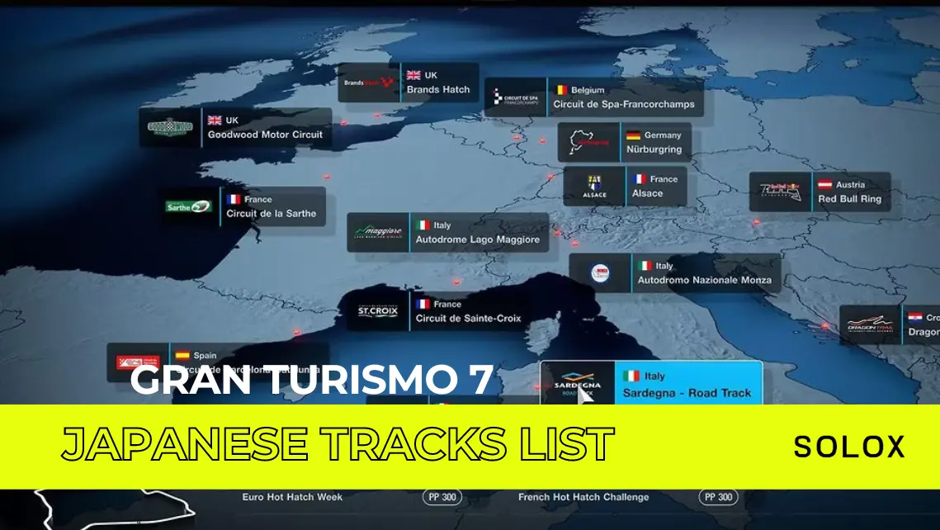Click the Gran Turismo 7 title
This screenshot has width=940, height=530.
[311, 380]
